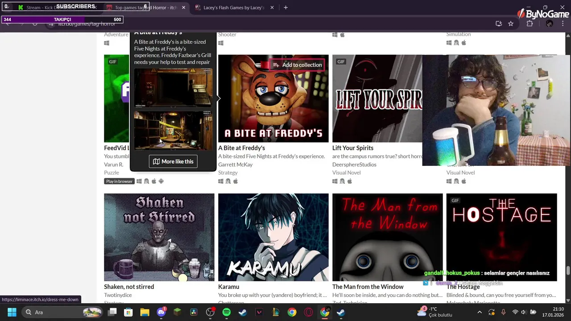571x321 pixels.
Task: Open Microsoft Store from the taskbar
Action: pyautogui.click(x=128, y=312)
